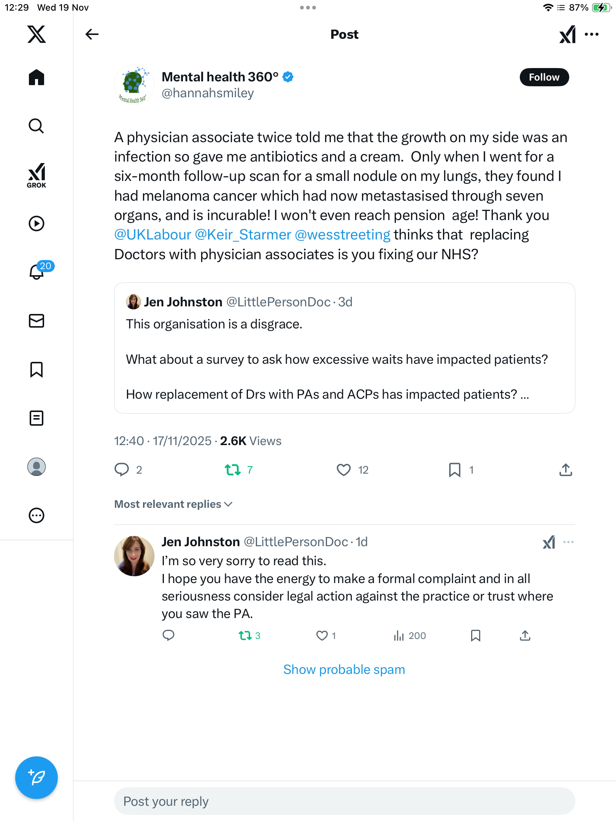Screen dimensions: 616x821
Task: Open more options on Jen Johnston's reply
Action: 568,542
